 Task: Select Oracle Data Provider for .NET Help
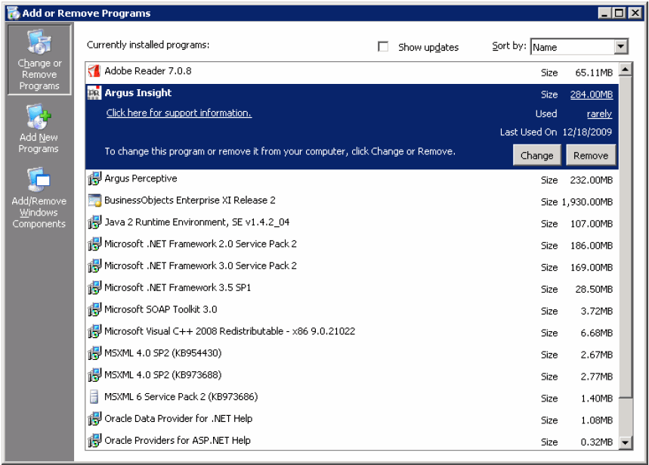pos(352,419)
